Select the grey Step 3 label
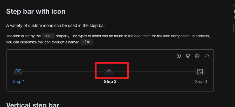 pos(201,82)
